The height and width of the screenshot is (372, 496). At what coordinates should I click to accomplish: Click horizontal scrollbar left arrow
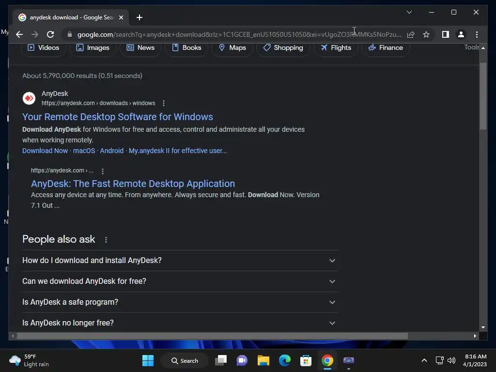tap(13, 336)
